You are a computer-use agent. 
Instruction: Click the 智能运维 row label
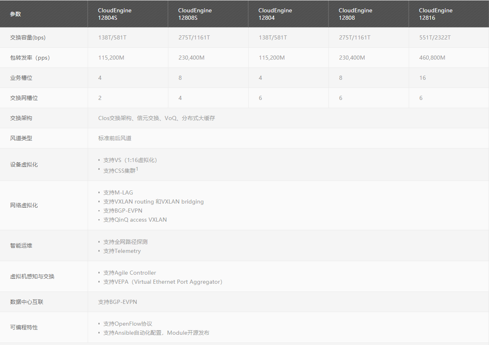pos(21,245)
